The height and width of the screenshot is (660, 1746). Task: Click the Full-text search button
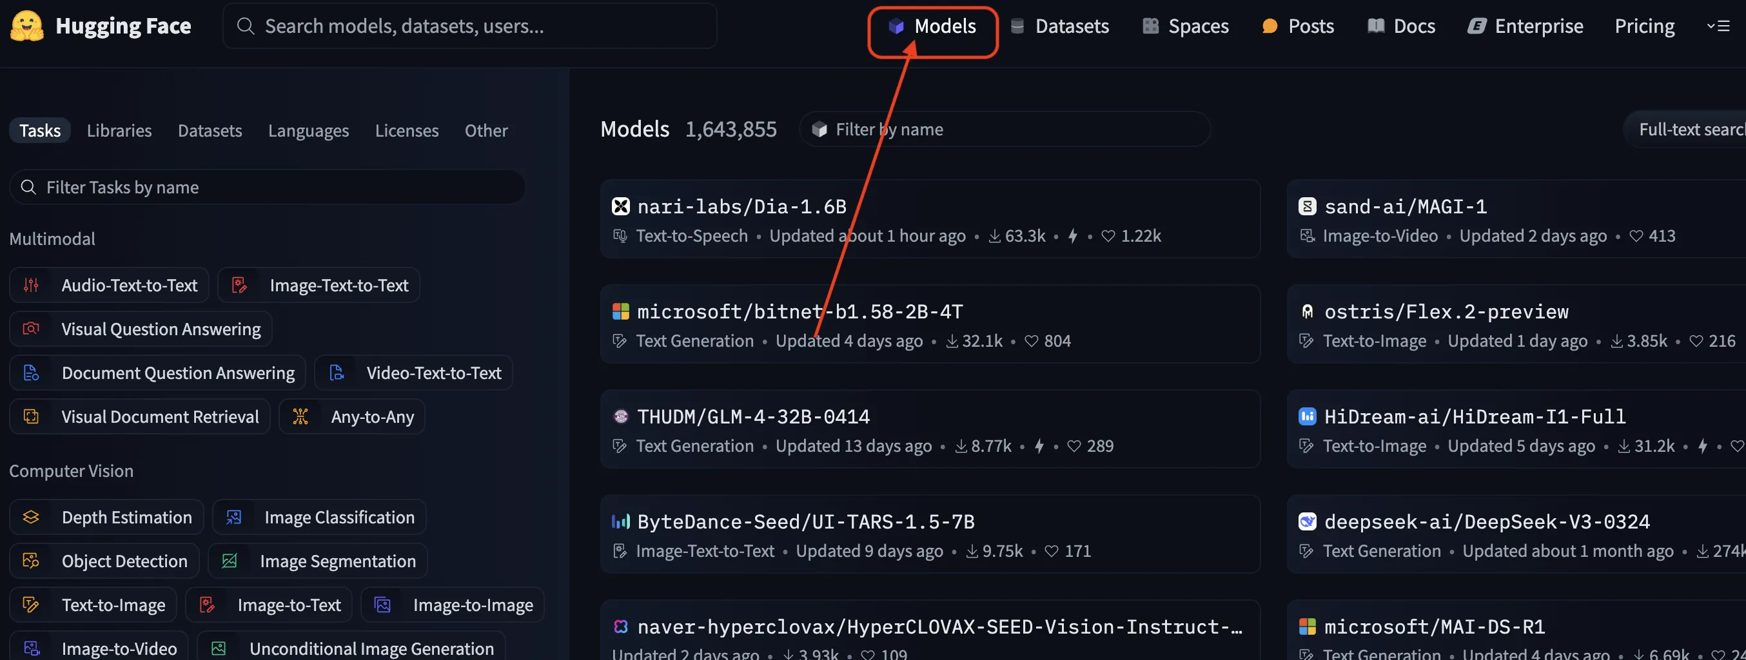(x=1684, y=129)
